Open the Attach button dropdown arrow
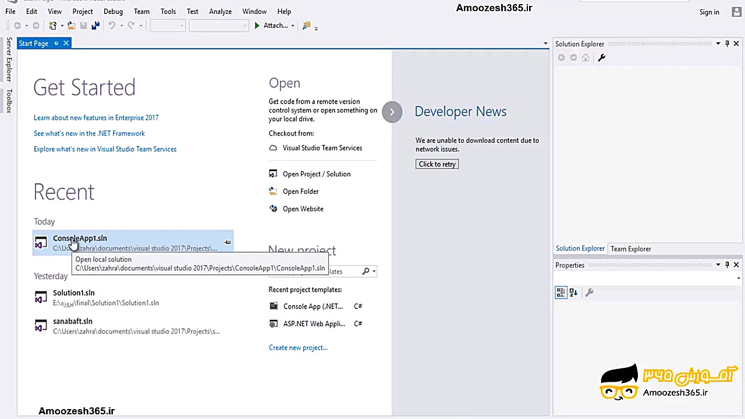 pyautogui.click(x=293, y=26)
